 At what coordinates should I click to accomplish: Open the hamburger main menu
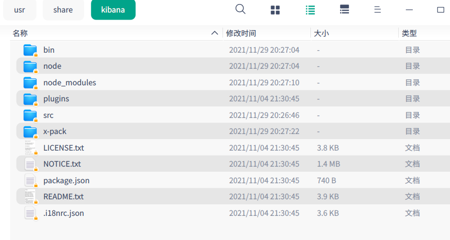tap(377, 10)
